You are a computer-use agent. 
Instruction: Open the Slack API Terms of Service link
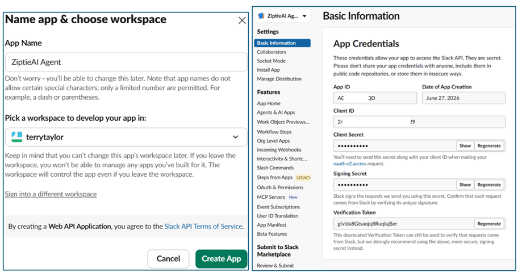(203, 226)
